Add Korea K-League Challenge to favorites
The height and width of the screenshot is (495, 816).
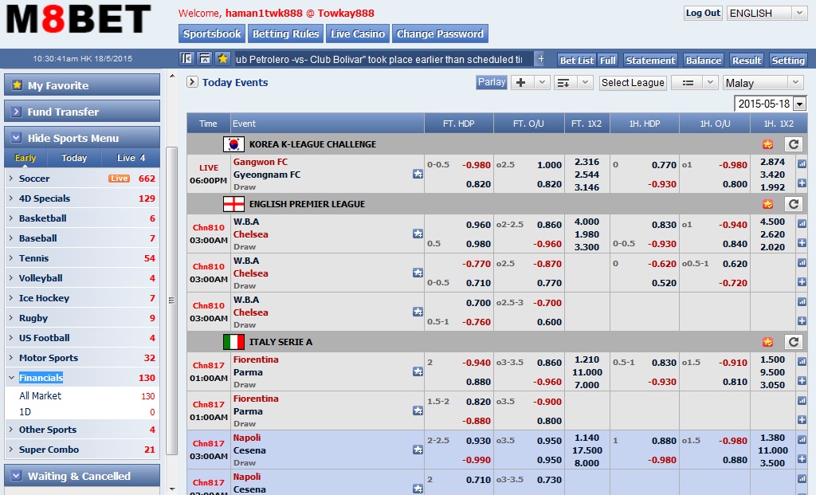[x=767, y=144]
